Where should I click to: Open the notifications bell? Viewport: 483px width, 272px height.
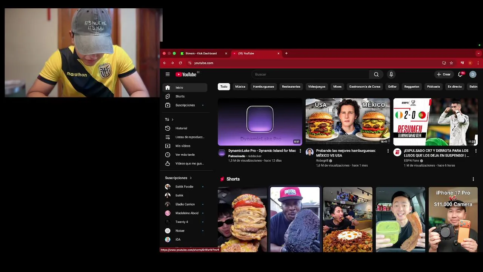[460, 74]
